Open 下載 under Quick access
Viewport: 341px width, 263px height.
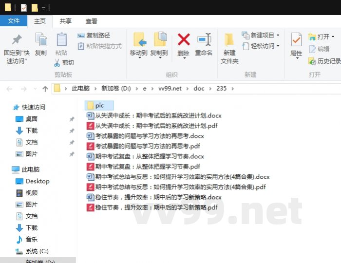[x=26, y=131]
